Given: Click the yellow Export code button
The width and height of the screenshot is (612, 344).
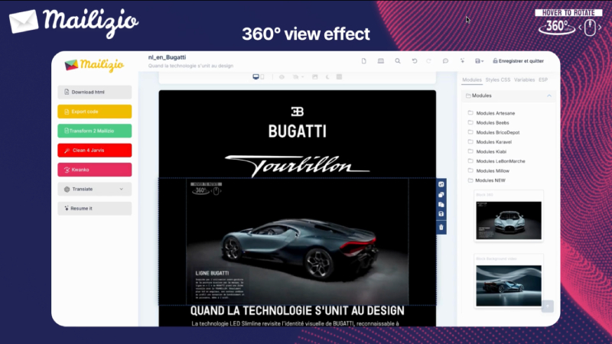Looking at the screenshot, I should (94, 112).
